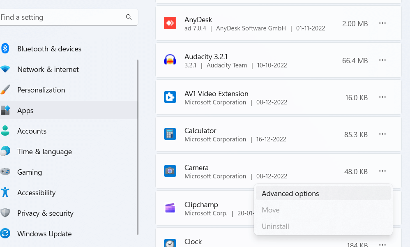Click the Accessibility figure icon
Image resolution: width=410 pixels, height=247 pixels.
coord(5,192)
